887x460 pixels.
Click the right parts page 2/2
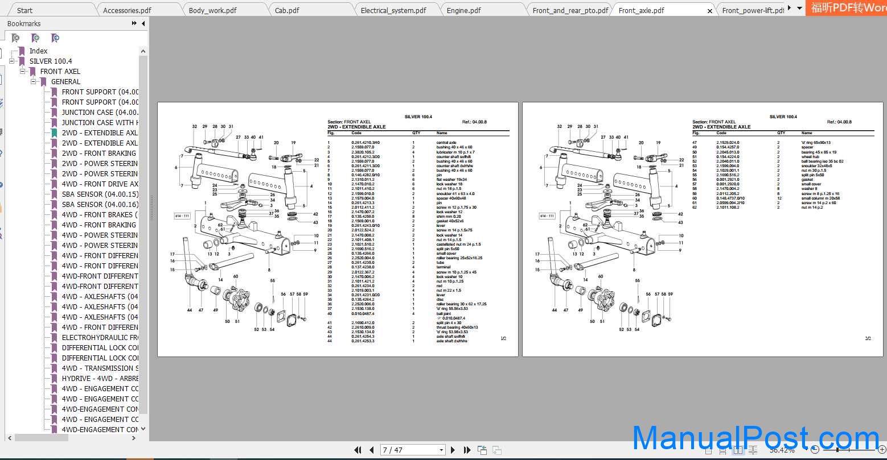[703, 229]
